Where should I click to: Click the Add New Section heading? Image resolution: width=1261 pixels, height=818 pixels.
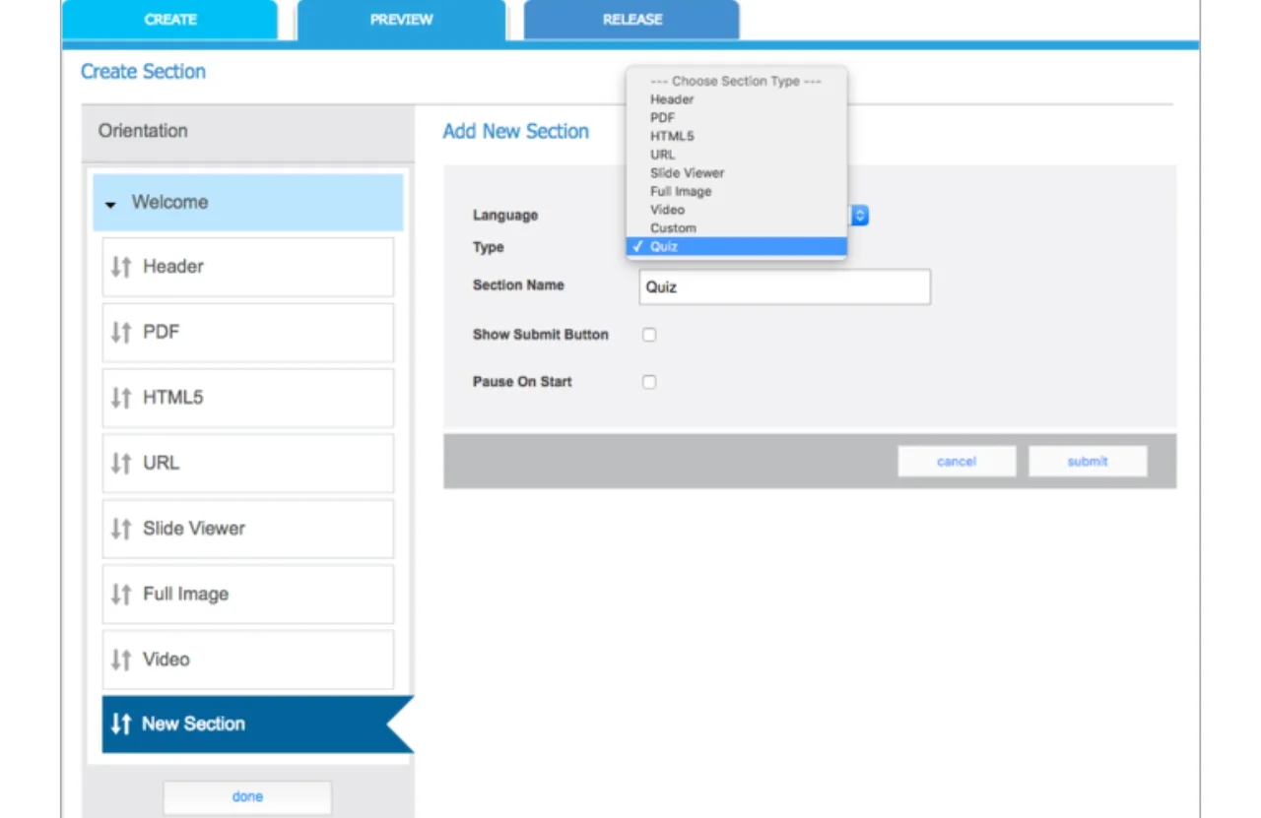tap(516, 132)
